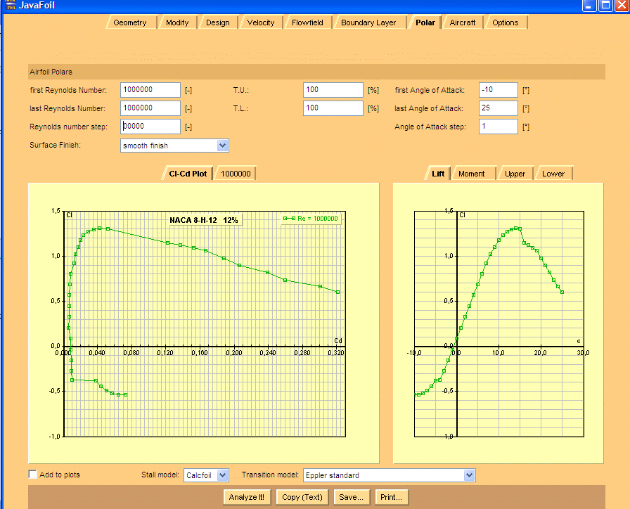Maximize the JavaFoil window
630x509 pixels.
click(x=605, y=5)
